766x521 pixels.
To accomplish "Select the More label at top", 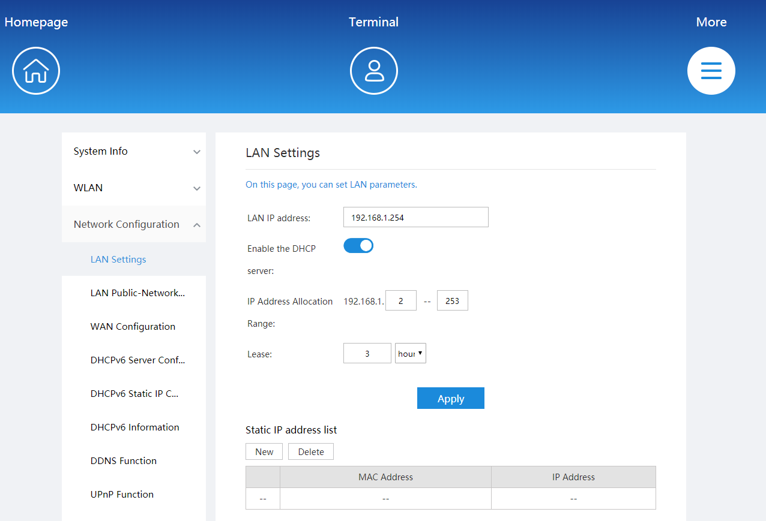I will pyautogui.click(x=711, y=22).
